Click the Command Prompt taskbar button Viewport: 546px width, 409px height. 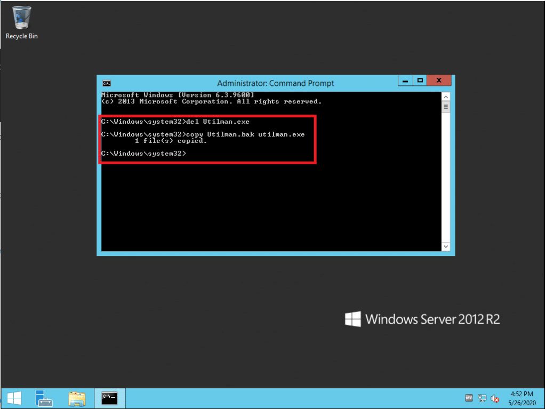(110, 398)
